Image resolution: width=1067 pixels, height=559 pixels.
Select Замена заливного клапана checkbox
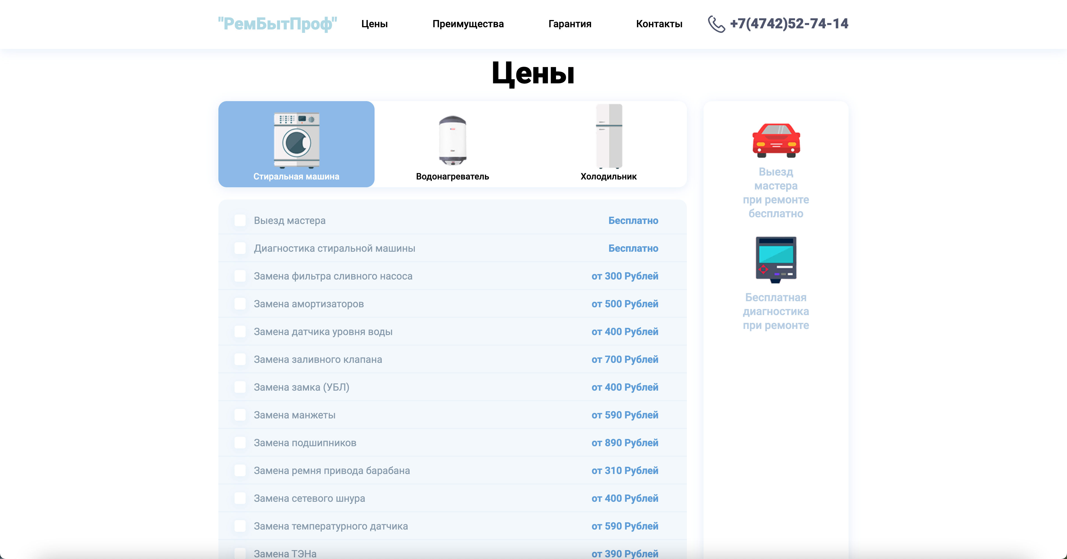(x=240, y=359)
